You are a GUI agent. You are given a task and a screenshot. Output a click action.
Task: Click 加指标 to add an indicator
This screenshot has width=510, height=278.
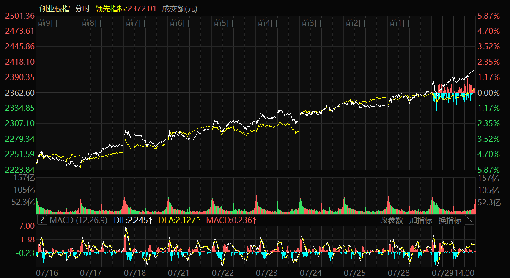tap(420, 220)
